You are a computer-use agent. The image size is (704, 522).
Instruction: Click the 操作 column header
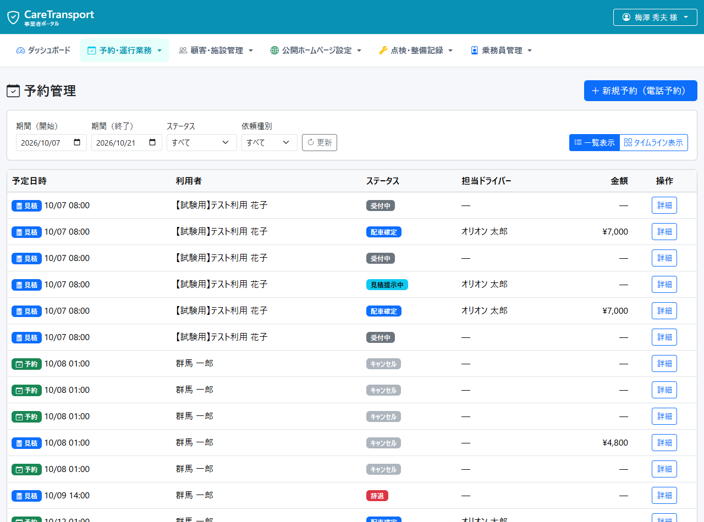pyautogui.click(x=664, y=181)
